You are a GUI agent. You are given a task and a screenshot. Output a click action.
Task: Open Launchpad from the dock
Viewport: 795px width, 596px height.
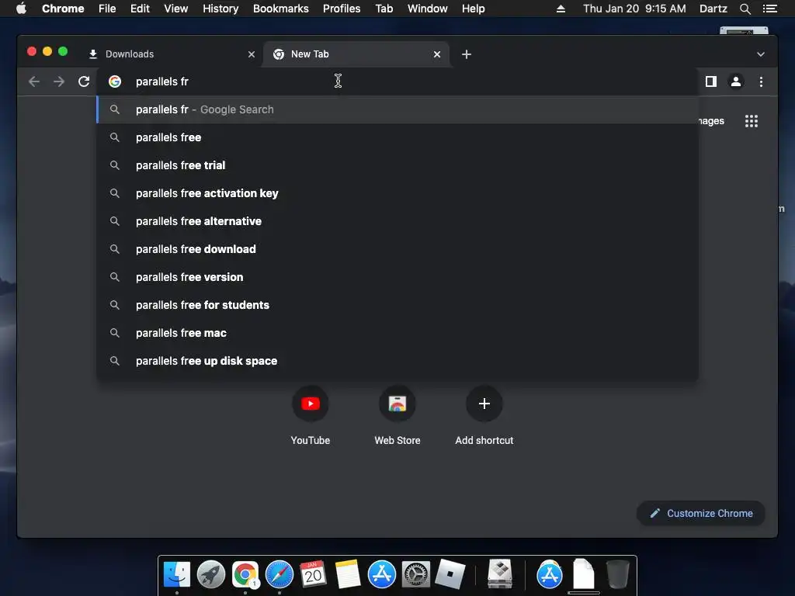tap(211, 575)
